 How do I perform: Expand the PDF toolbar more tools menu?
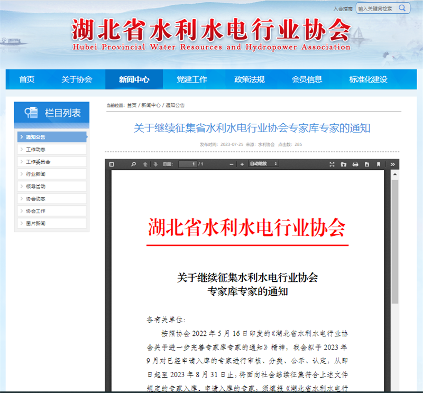392,164
